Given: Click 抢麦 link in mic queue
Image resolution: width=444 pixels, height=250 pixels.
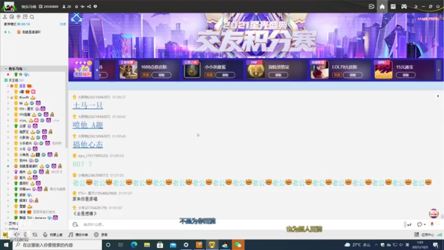Looking at the screenshot, I should pos(63,24).
